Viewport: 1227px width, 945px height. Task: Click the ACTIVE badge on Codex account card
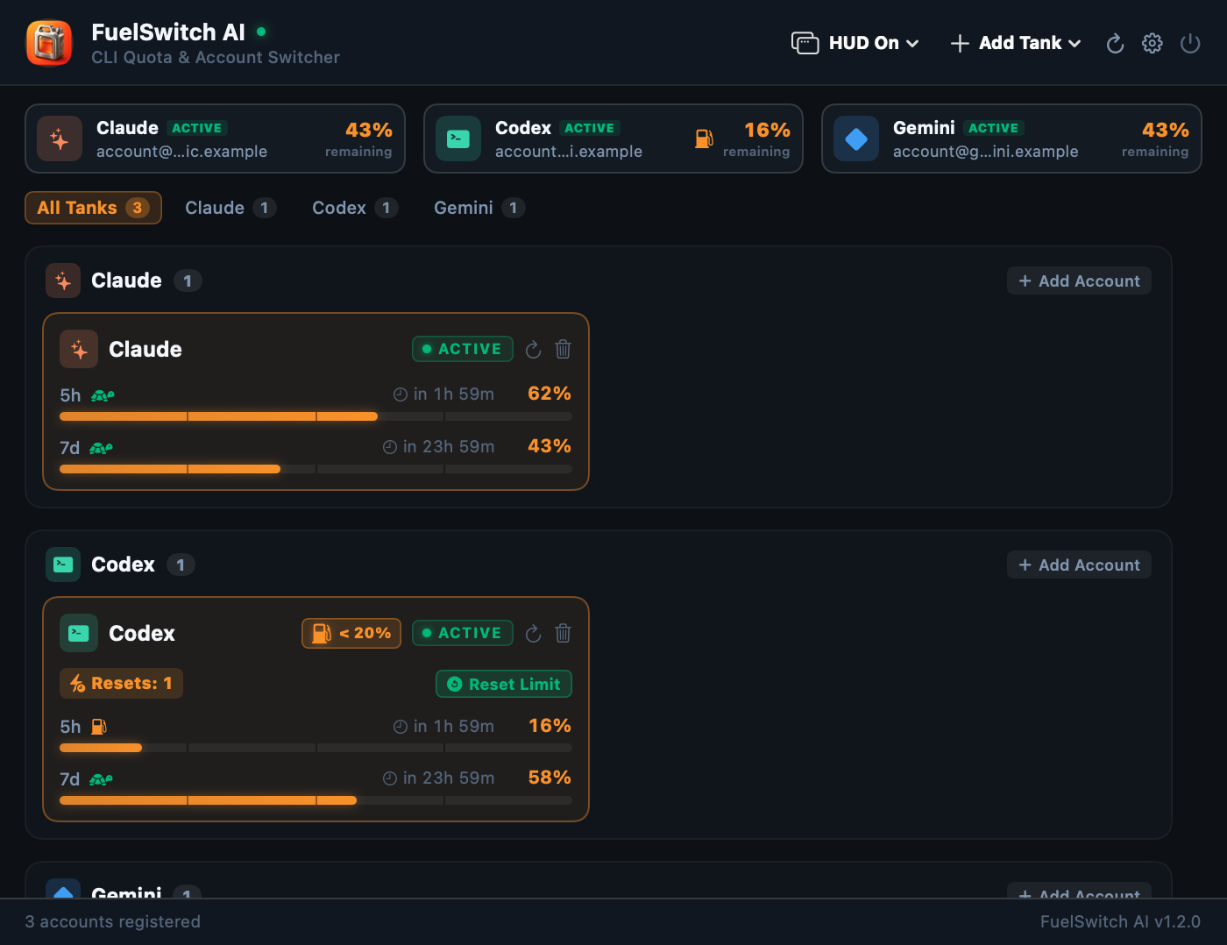pos(463,633)
